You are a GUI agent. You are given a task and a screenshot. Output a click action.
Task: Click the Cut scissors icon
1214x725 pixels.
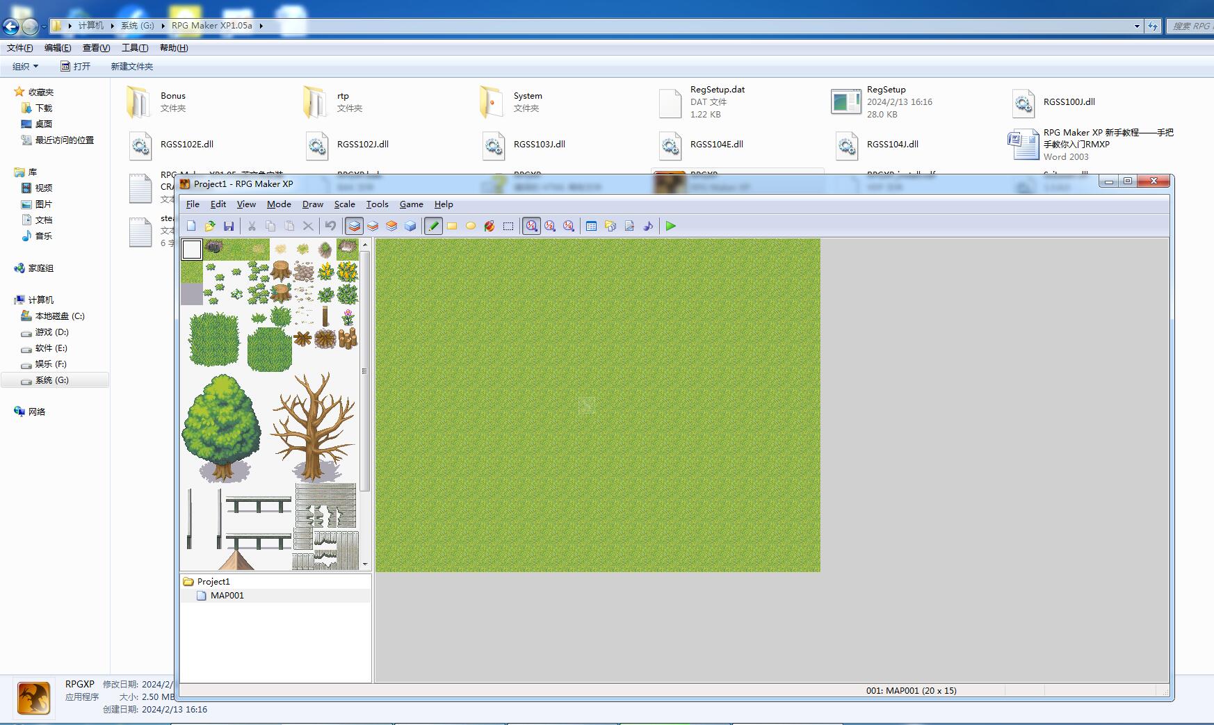tap(252, 226)
